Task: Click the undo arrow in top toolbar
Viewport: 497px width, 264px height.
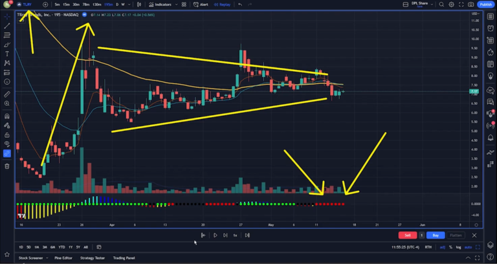Action: pos(240,5)
